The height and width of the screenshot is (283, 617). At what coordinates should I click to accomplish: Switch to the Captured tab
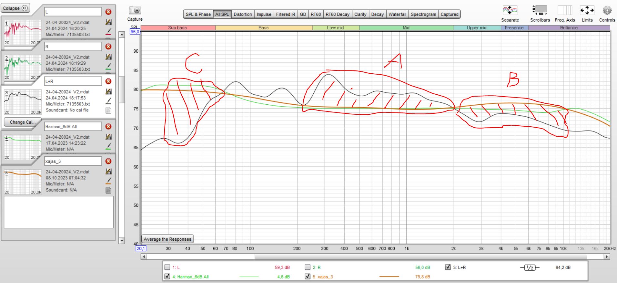450,14
